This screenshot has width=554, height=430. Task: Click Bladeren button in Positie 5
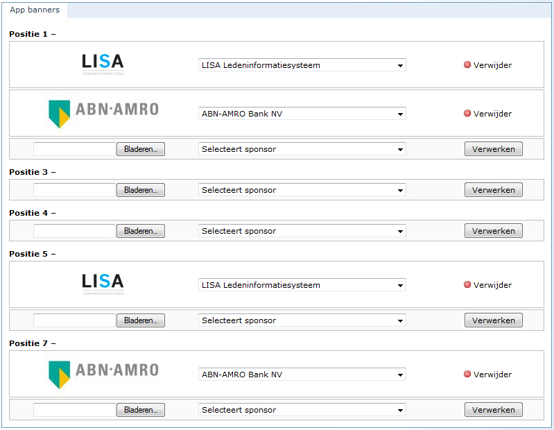[x=141, y=320]
